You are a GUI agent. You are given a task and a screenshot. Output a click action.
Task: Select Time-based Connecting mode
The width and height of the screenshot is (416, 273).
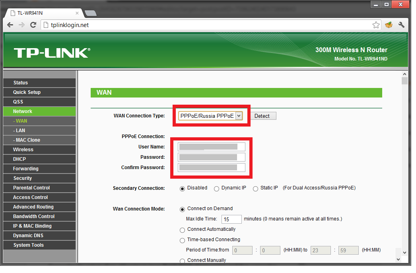point(182,241)
